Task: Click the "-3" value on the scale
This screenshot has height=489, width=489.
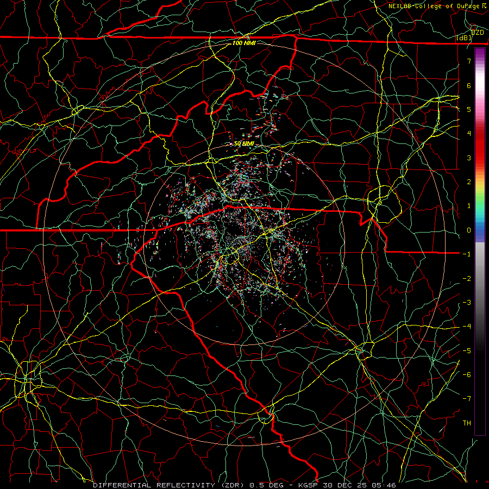Action: pyautogui.click(x=467, y=303)
